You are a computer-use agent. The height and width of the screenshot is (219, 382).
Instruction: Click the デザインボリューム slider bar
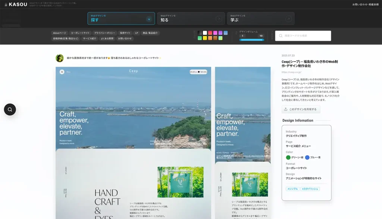252,40
